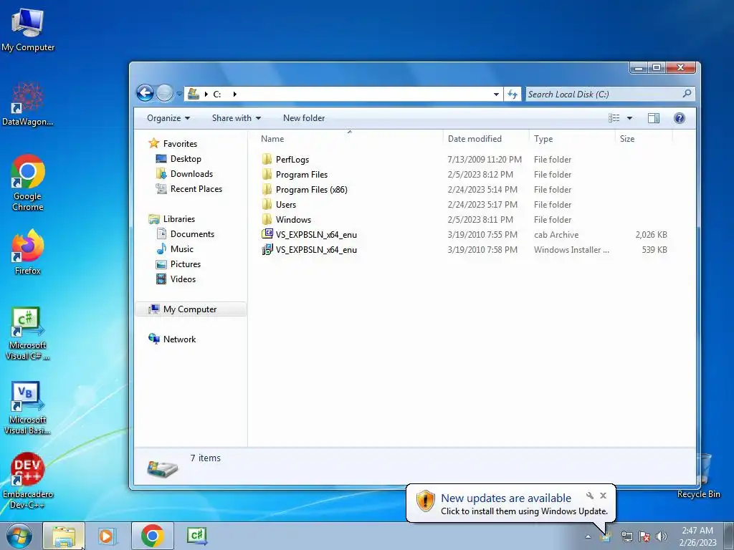Click the search magnifier icon
734x550 pixels.
coord(687,94)
